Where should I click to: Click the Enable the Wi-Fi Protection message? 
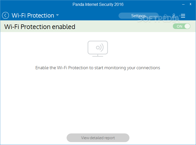(98, 68)
